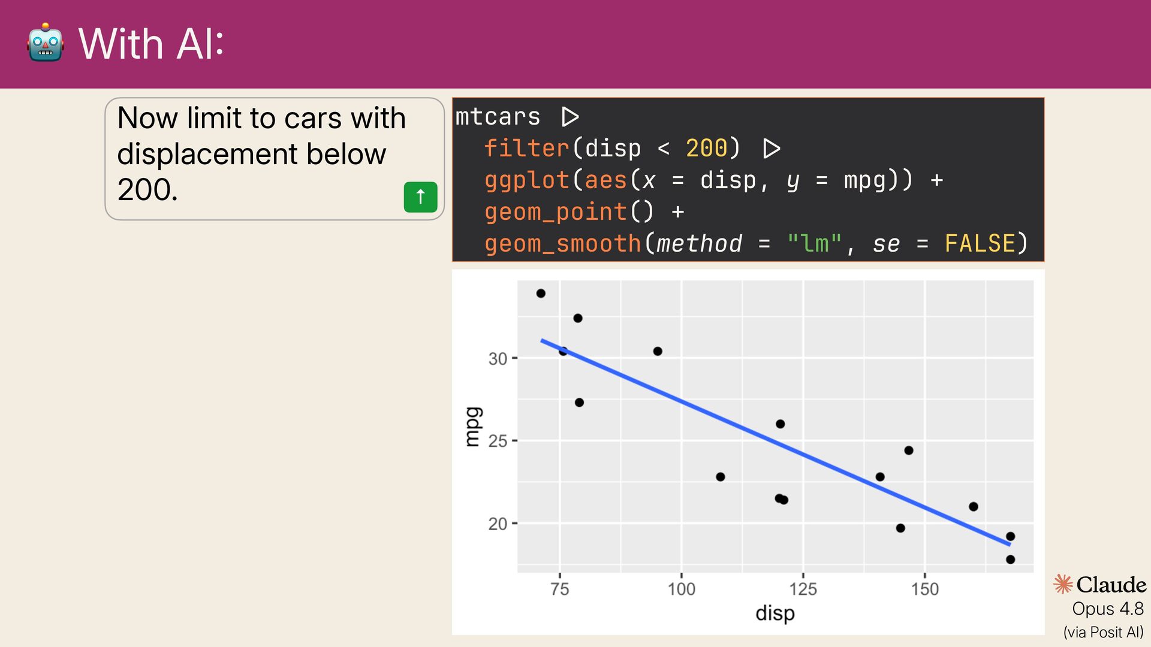Screen dimensions: 1151x647
Task: Click the disp x-axis label
Action: (775, 613)
